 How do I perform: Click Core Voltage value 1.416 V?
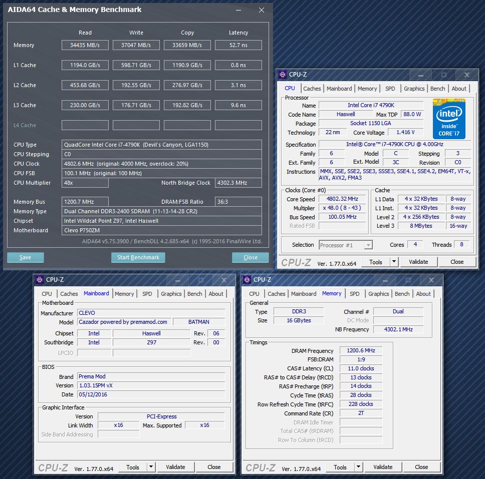click(405, 132)
